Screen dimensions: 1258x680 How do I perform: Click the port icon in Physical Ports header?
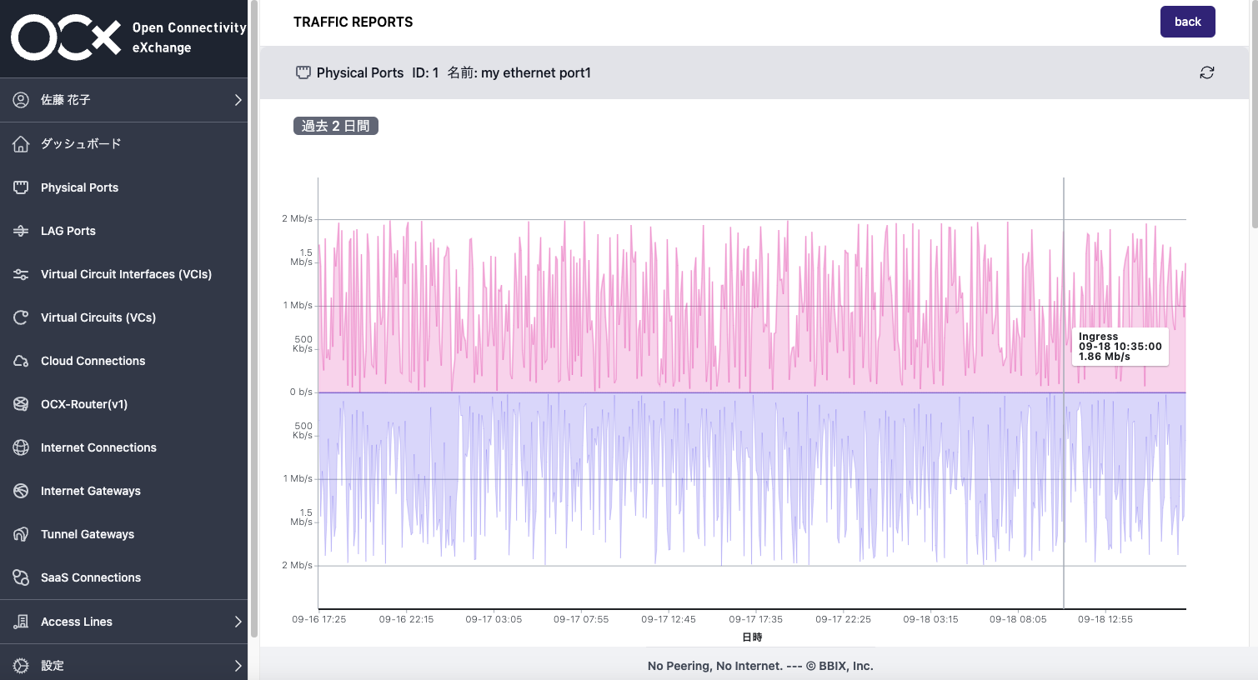pyautogui.click(x=303, y=72)
